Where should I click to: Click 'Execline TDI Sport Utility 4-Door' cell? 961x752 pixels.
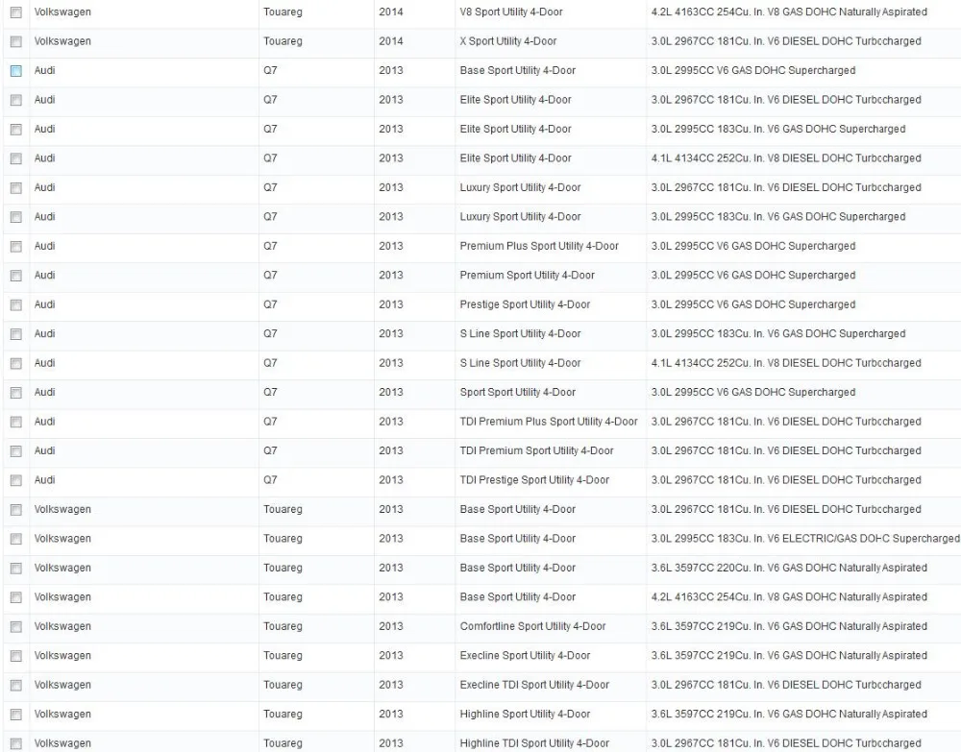pyautogui.click(x=534, y=685)
